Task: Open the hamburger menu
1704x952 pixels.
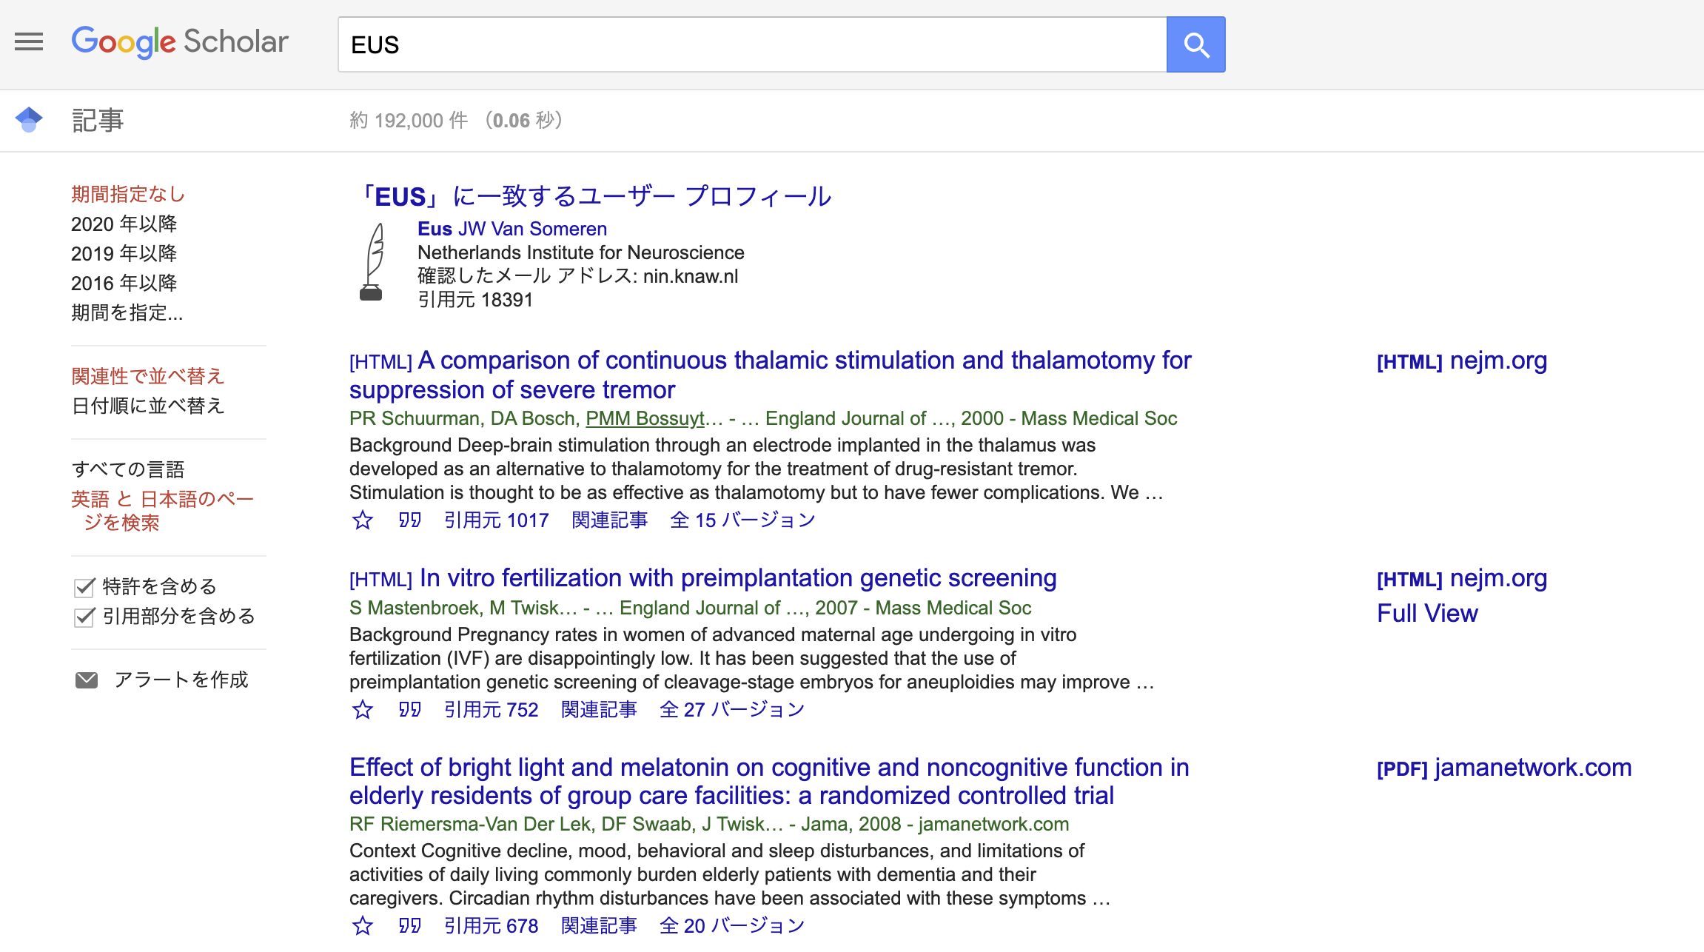Action: pyautogui.click(x=29, y=41)
